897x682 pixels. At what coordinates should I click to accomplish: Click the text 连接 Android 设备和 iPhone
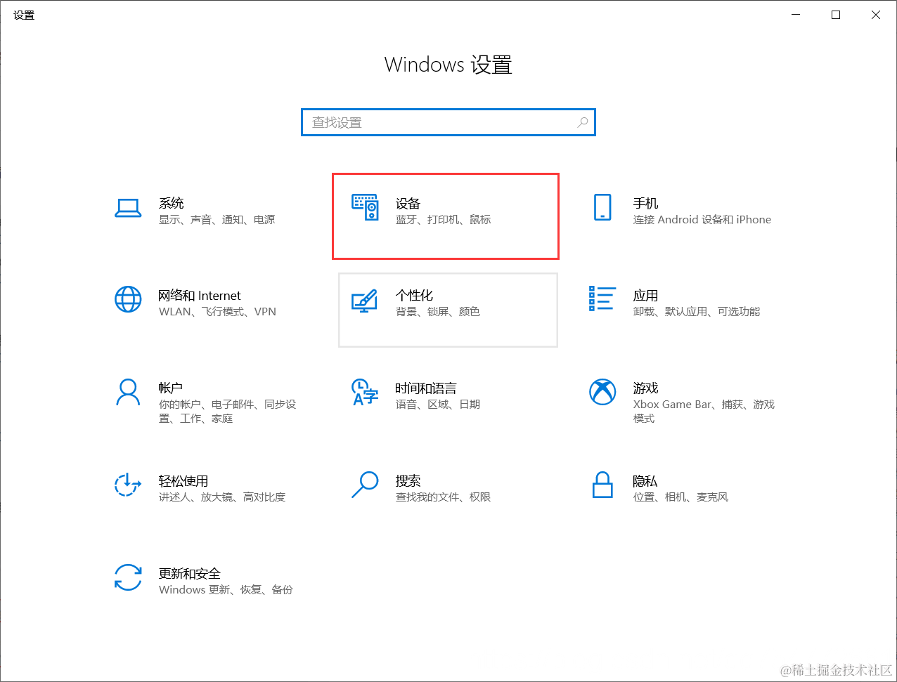pyautogui.click(x=702, y=220)
